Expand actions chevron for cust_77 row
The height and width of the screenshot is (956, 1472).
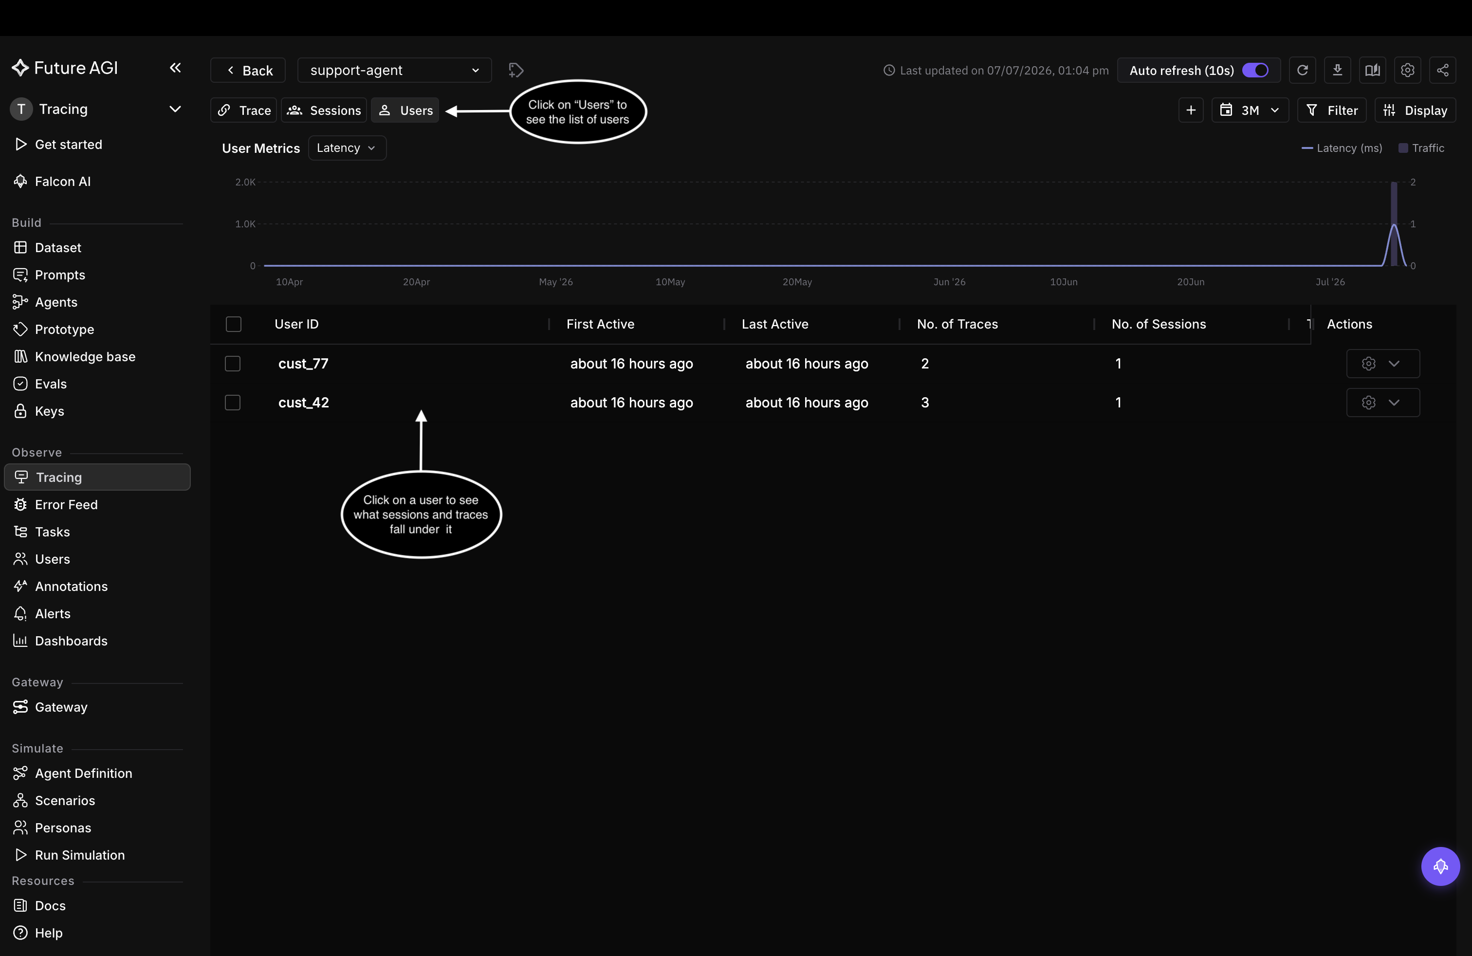(x=1394, y=363)
